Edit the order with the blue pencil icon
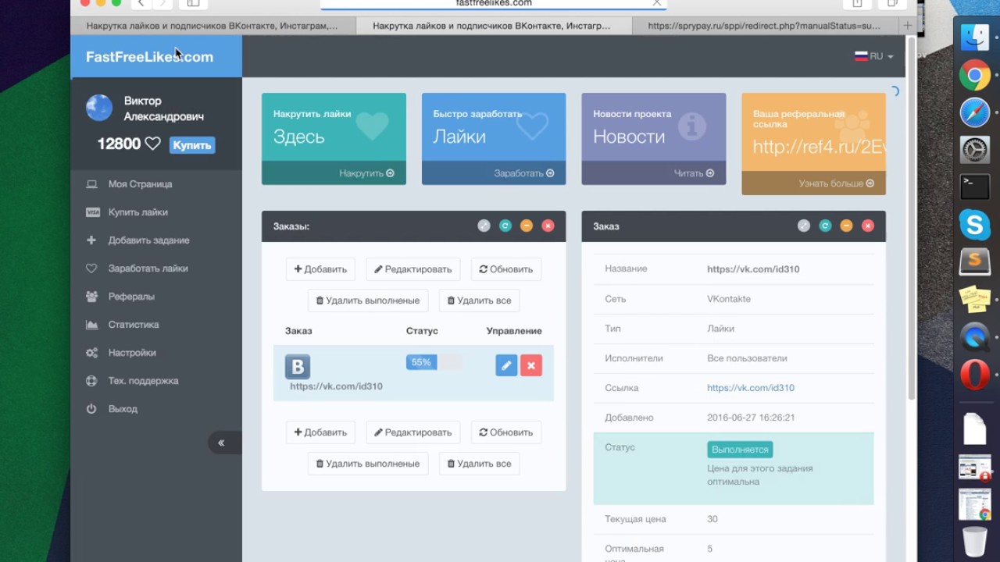Image resolution: width=1000 pixels, height=562 pixels. click(506, 365)
